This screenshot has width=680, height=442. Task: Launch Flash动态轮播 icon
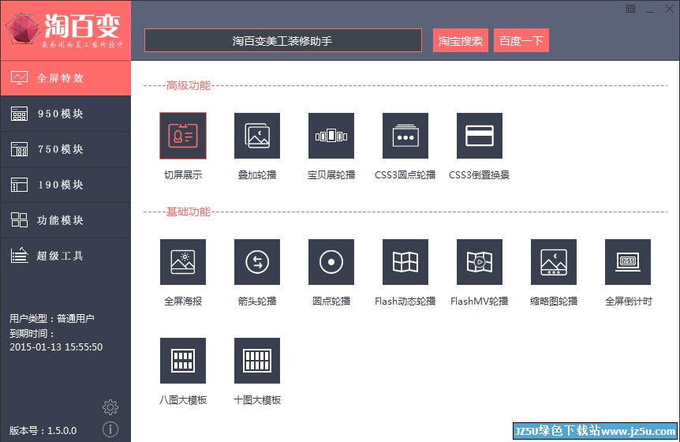[405, 262]
